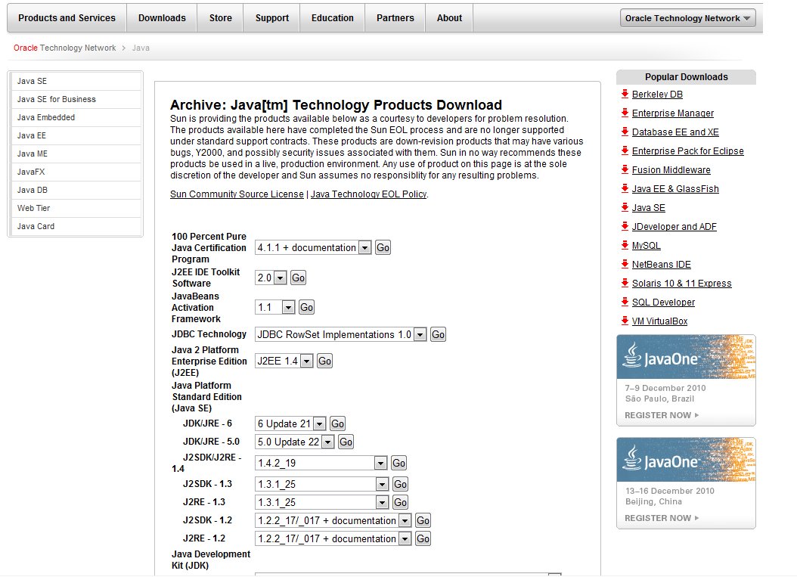
Task: Select Java DB in the sidebar
Action: [x=76, y=190]
